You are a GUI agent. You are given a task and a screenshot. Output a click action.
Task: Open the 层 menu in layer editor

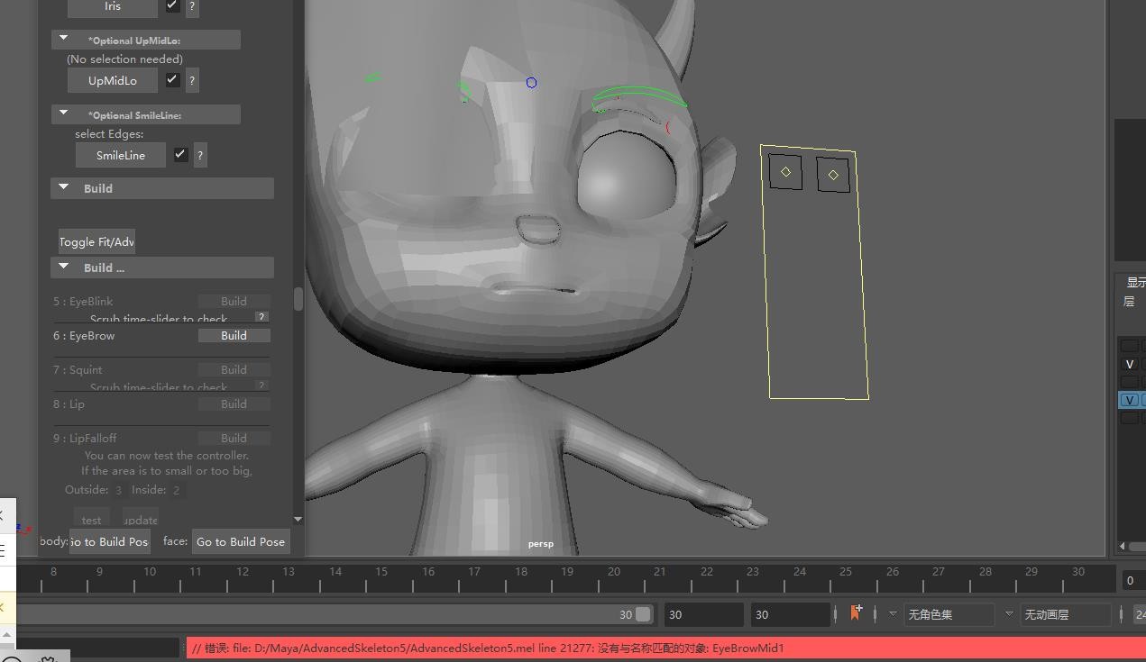pyautogui.click(x=1129, y=302)
